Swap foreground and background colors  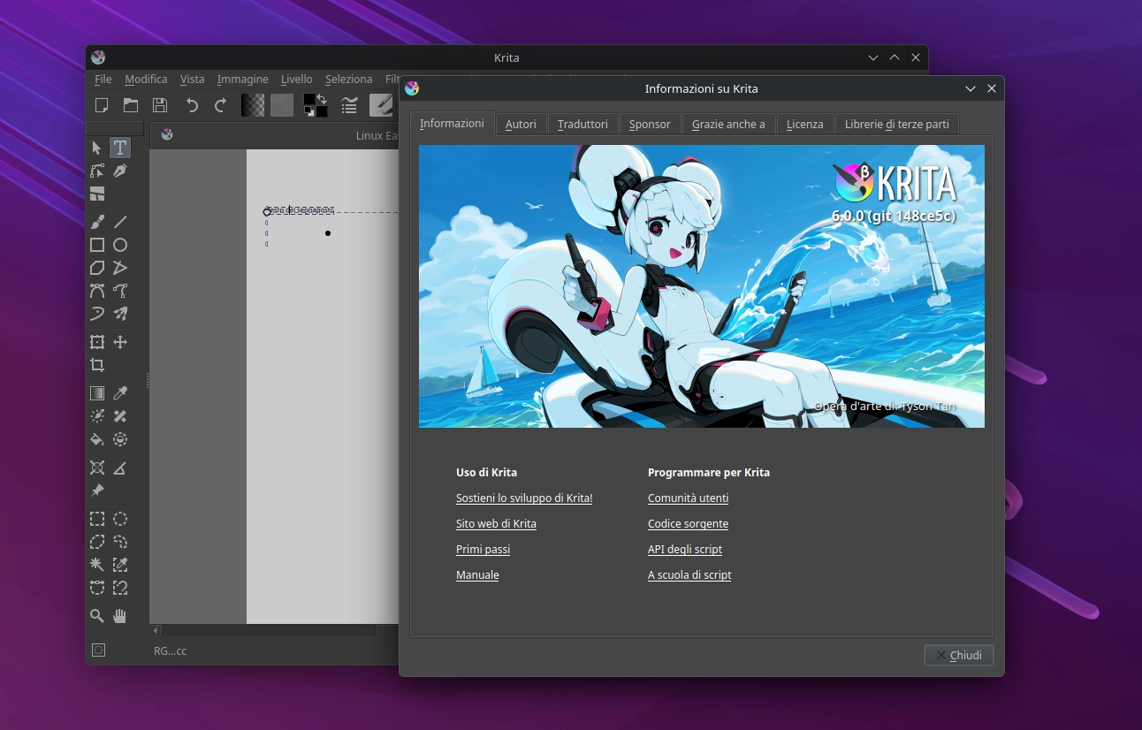click(324, 99)
